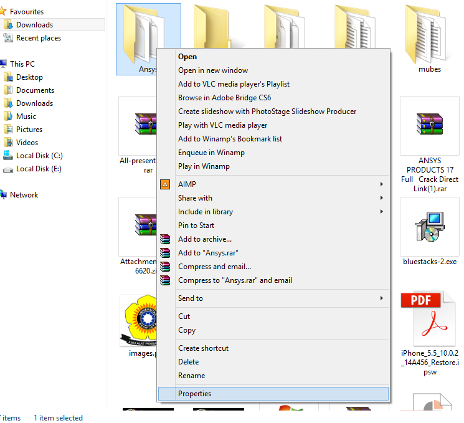Click the Favourites star icon
464x423 pixels.
[2, 12]
